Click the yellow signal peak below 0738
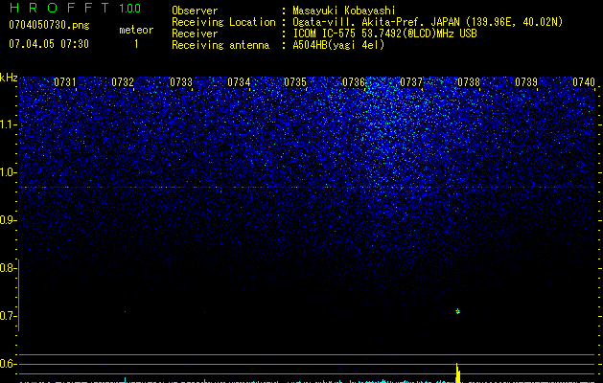 [457, 372]
